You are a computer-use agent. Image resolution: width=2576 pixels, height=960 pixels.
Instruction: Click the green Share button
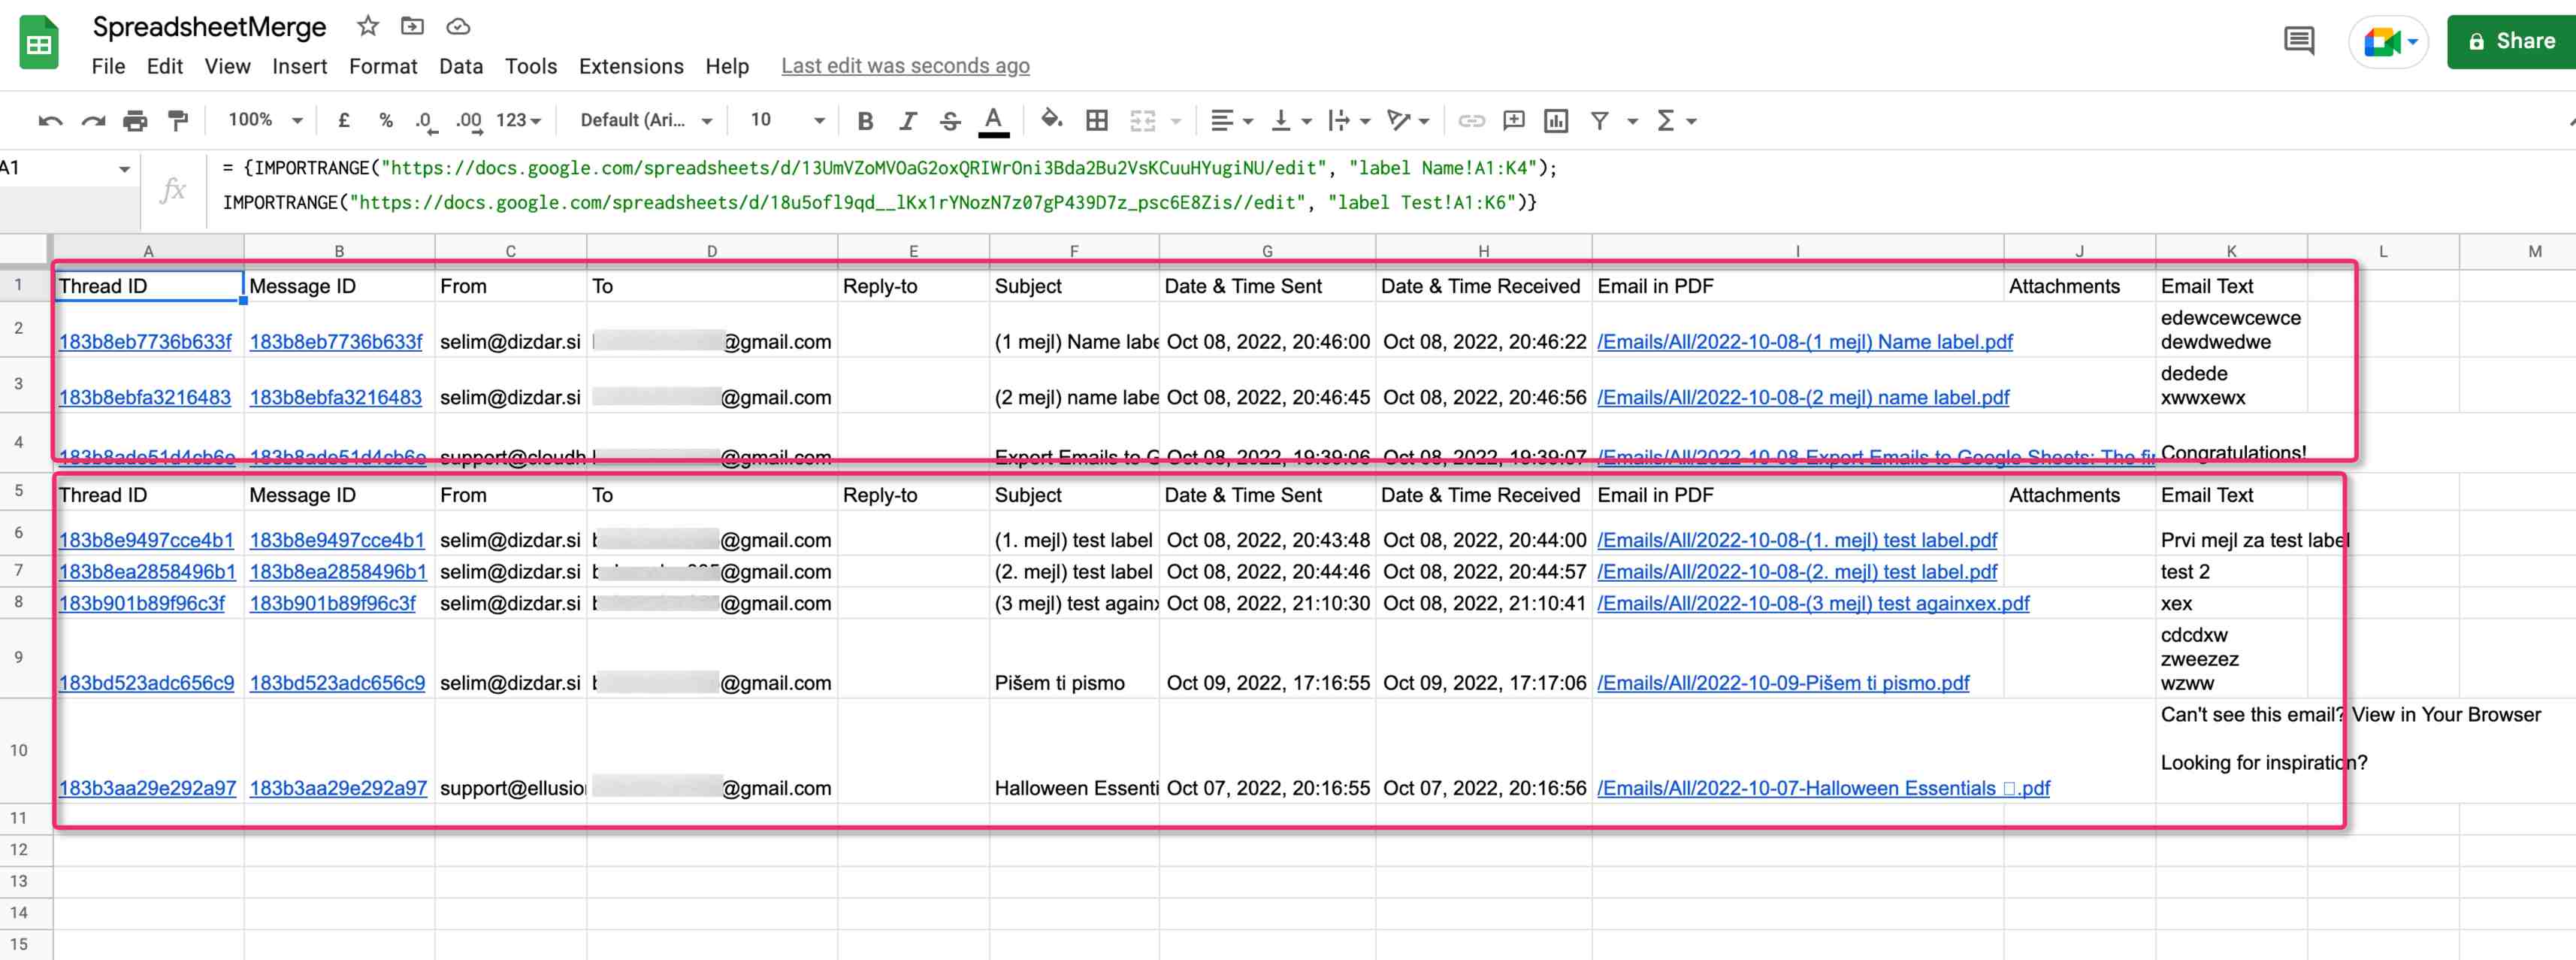2511,41
